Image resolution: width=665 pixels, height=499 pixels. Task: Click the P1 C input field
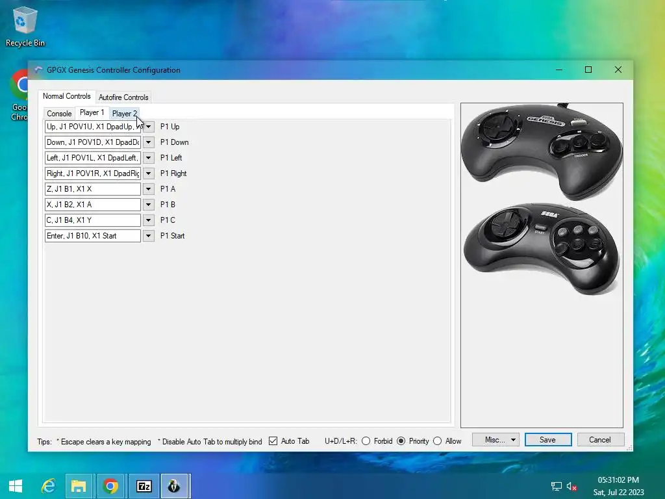tap(93, 220)
